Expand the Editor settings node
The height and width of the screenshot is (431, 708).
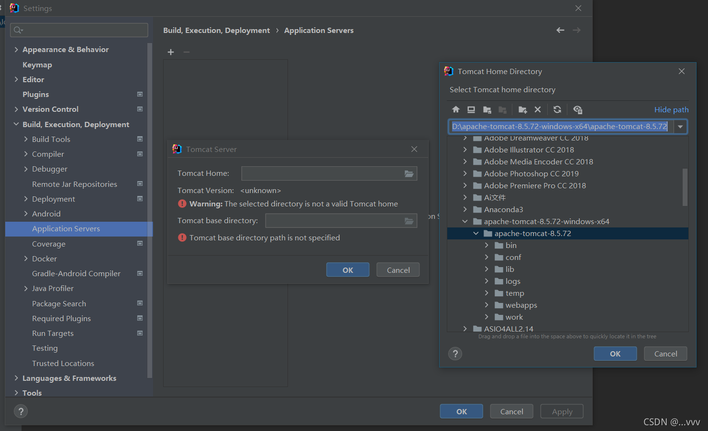coord(16,79)
